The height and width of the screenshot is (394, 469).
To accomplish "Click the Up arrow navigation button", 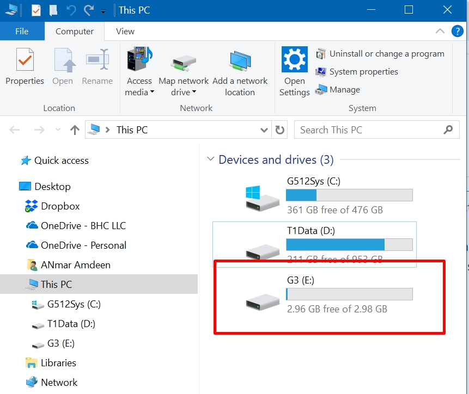I will pyautogui.click(x=75, y=130).
